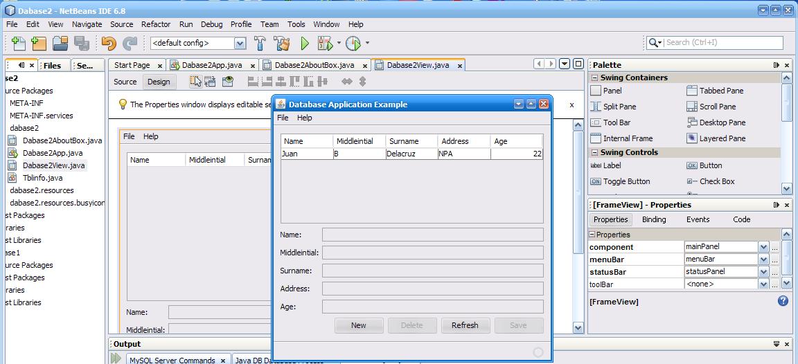
Task: Switch the editor to Design view
Action: coord(159,82)
